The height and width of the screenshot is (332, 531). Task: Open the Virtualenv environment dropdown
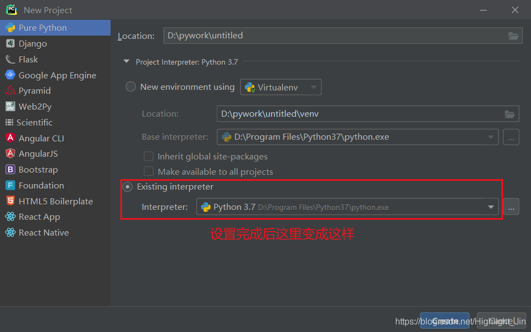pyautogui.click(x=281, y=87)
